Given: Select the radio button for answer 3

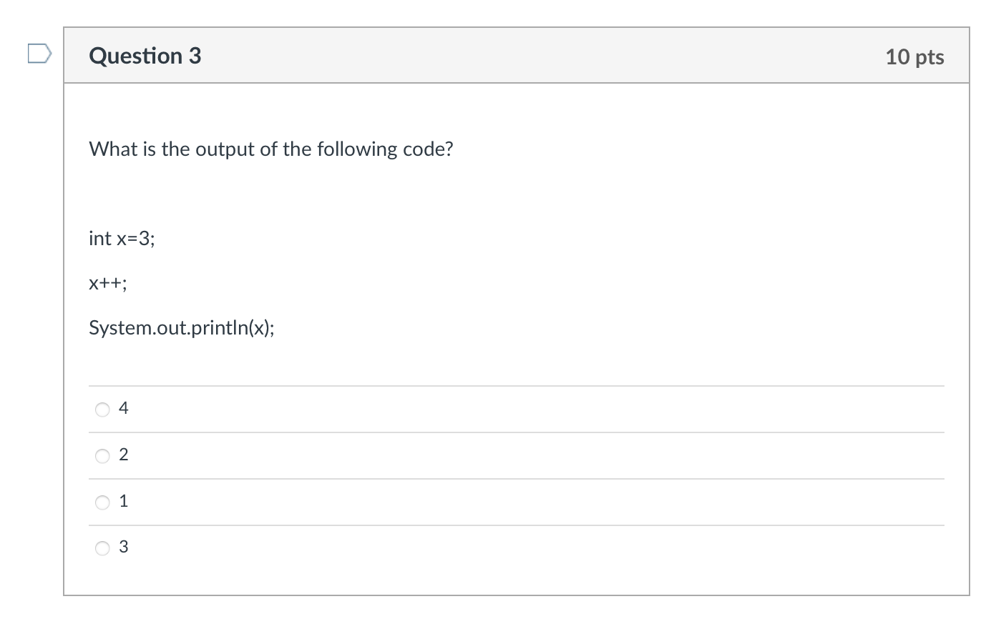Looking at the screenshot, I should 103,548.
